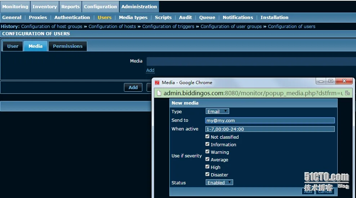This screenshot has height=198, width=356.
Task: Click the popup address bar URL
Action: 253,93
